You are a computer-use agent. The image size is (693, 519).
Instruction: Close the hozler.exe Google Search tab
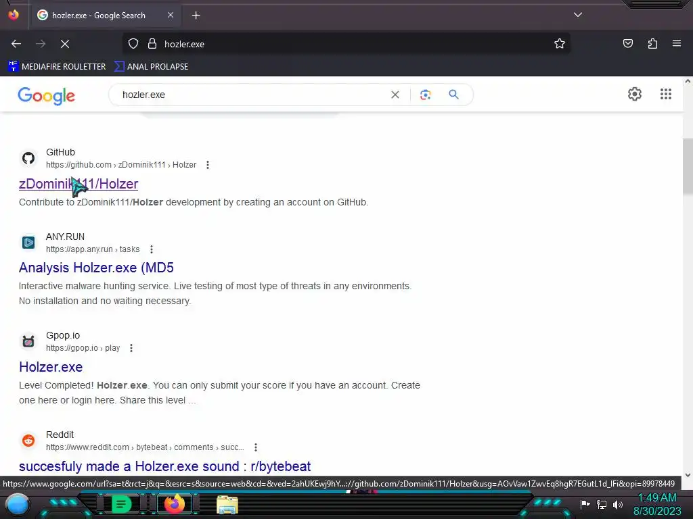[x=171, y=15]
